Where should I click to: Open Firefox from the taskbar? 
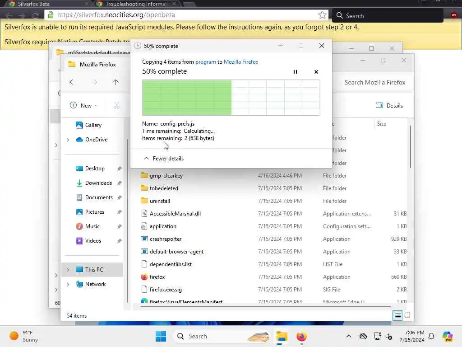[301, 336]
